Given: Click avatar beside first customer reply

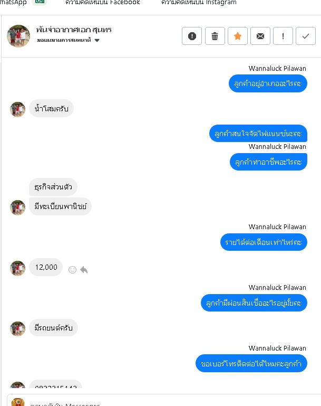Looking at the screenshot, I should tap(18, 109).
